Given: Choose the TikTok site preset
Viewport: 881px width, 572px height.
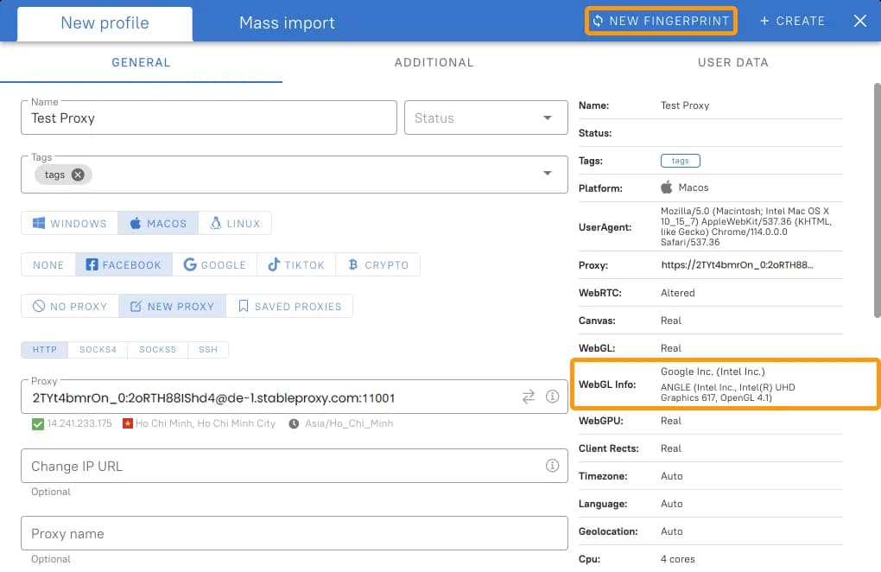Looking at the screenshot, I should click(x=296, y=264).
